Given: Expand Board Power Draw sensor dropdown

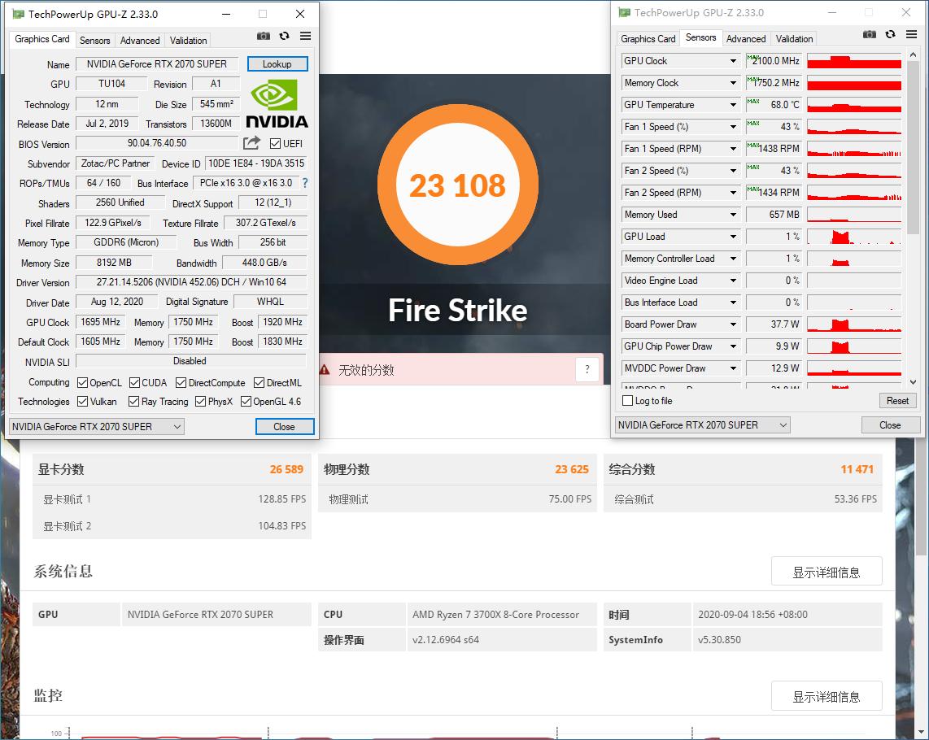Looking at the screenshot, I should [733, 324].
